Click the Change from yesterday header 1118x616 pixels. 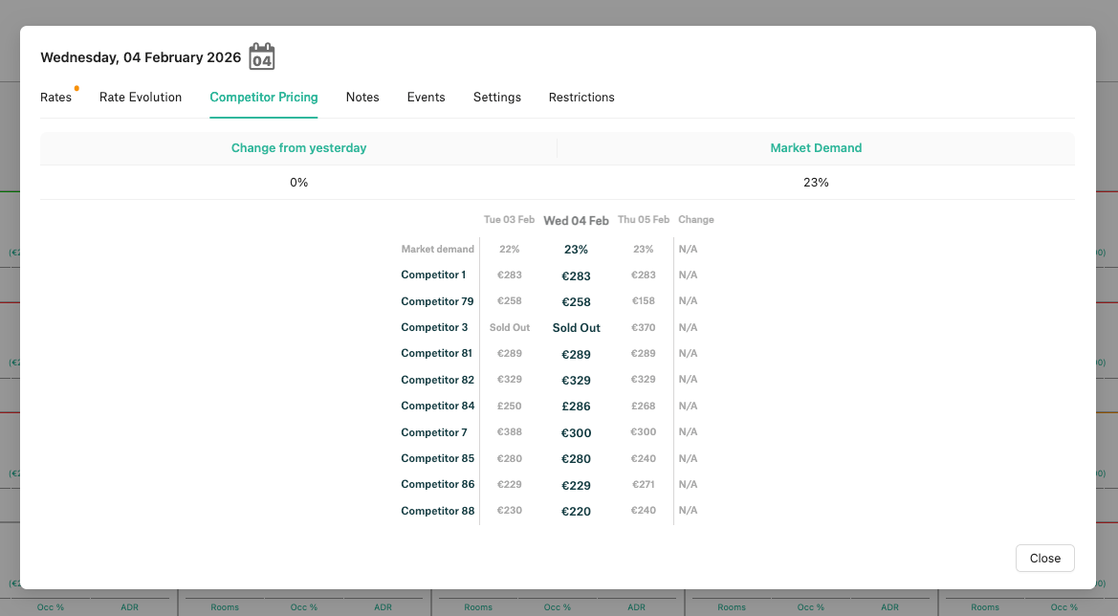tap(298, 147)
